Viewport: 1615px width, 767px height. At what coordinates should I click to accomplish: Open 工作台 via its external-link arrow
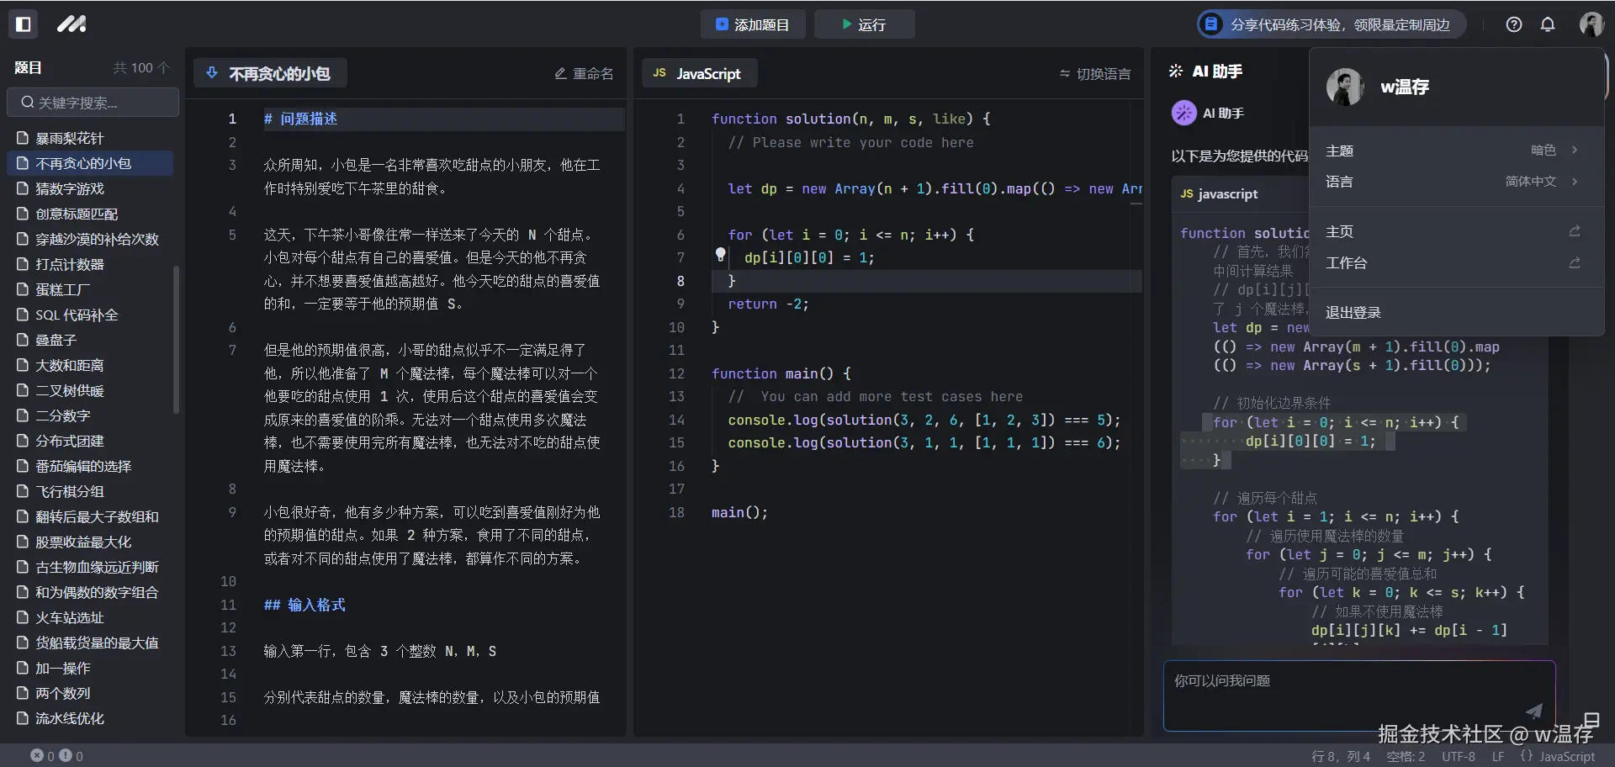coord(1573,263)
